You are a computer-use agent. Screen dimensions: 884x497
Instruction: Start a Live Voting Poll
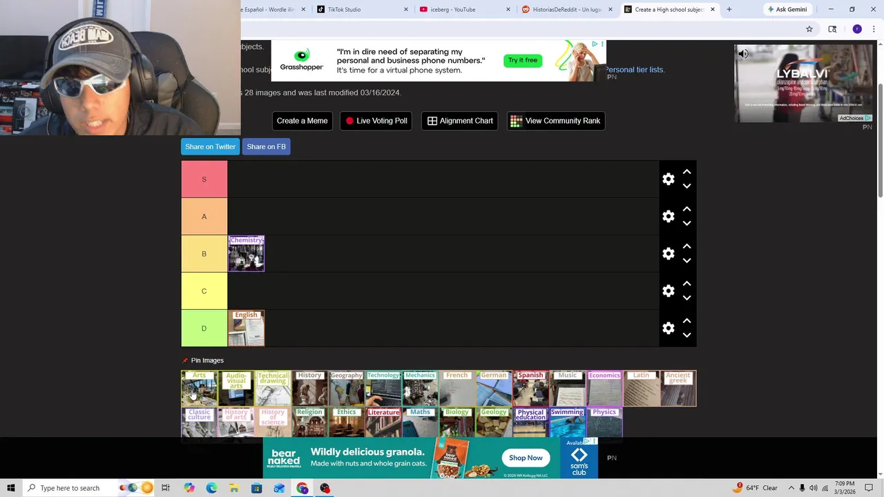[x=377, y=121]
